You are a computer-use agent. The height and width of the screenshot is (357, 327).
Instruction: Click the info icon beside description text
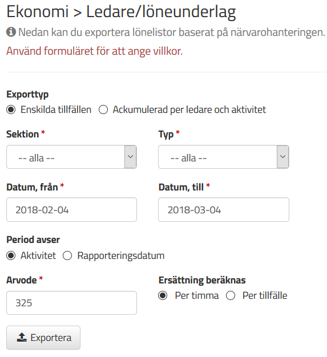click(x=11, y=32)
